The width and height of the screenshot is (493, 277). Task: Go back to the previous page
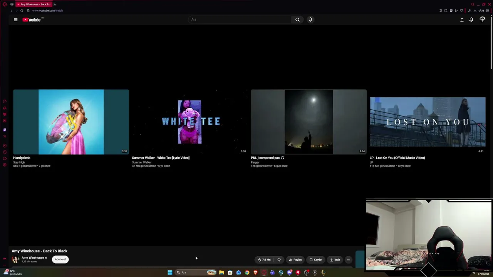coord(12,11)
